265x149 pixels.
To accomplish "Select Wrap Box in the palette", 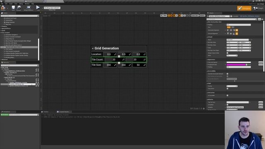I will 8,24.
